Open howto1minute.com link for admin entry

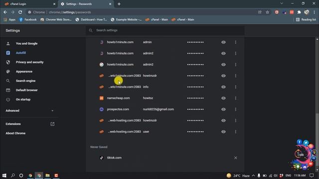tap(120, 42)
